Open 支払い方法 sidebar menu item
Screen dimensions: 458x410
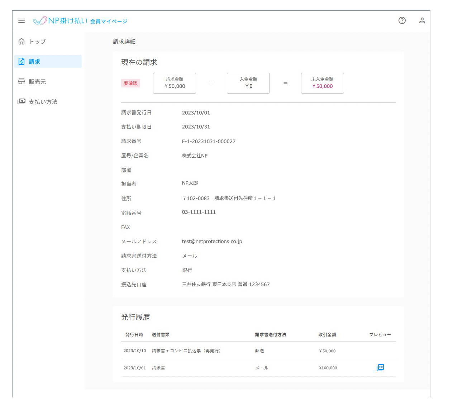tap(43, 102)
